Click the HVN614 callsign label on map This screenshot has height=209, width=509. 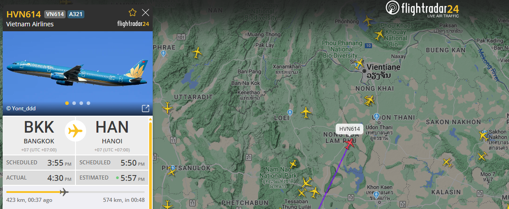[x=349, y=129]
